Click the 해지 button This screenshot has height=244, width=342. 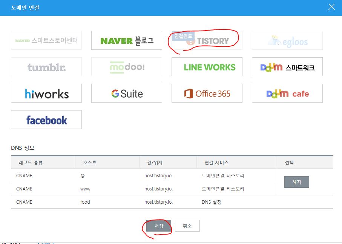pos(297,182)
